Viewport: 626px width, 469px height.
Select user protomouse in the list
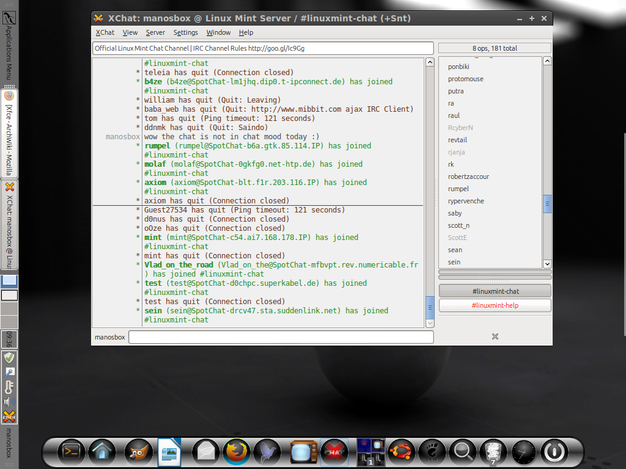click(x=490, y=79)
